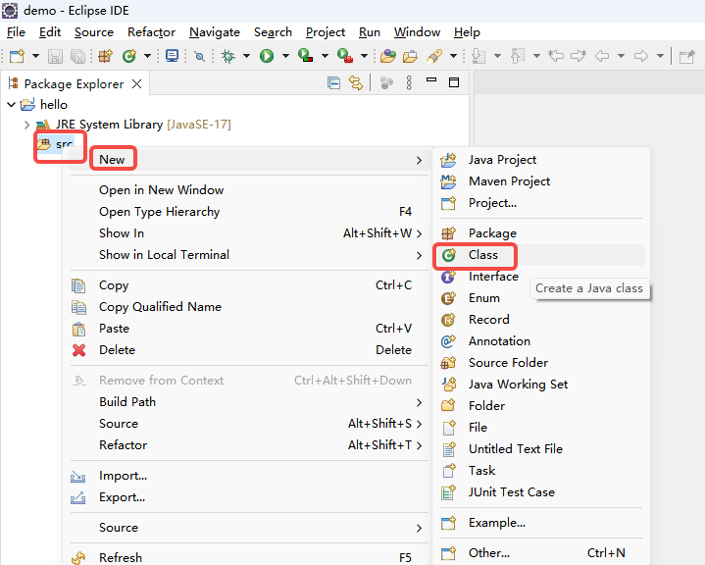
Task: Select Refresh in the context menu
Action: click(248, 558)
